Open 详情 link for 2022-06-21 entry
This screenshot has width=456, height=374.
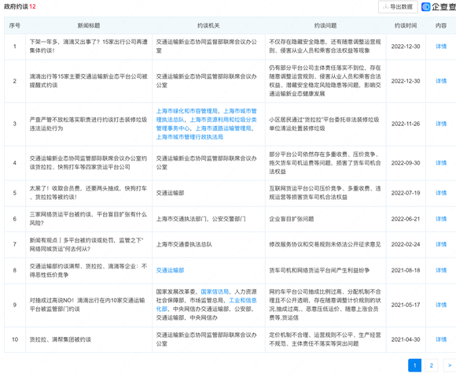(x=441, y=219)
